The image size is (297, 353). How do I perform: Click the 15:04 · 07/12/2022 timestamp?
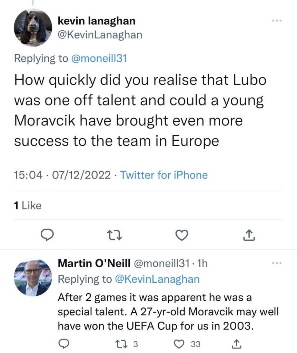pos(62,175)
